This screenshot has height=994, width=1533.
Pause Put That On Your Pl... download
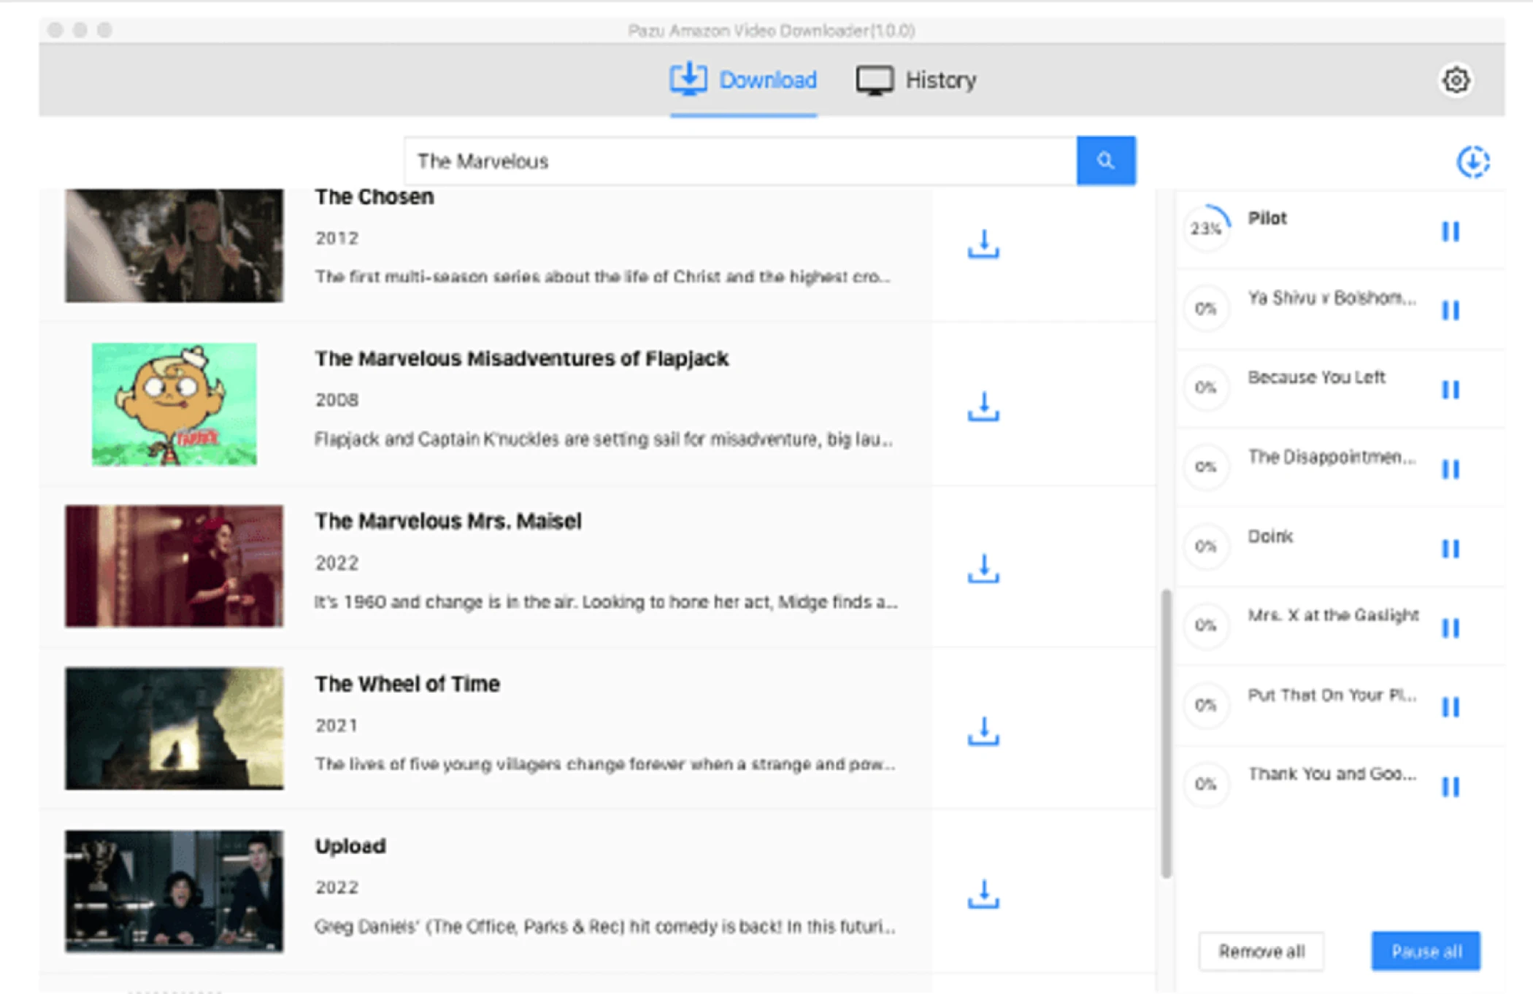[1451, 706]
